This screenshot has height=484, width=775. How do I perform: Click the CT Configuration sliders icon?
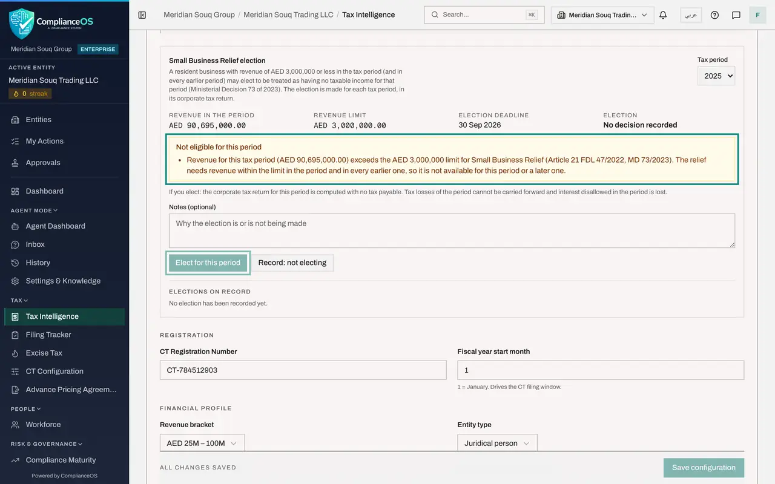click(15, 371)
